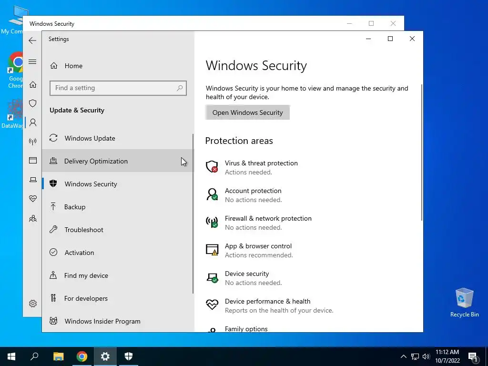Click Open Windows Security button

[247, 112]
